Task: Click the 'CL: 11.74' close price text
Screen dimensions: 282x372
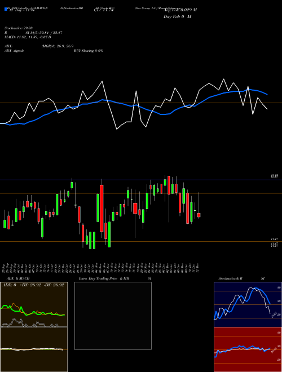Action: (104, 10)
